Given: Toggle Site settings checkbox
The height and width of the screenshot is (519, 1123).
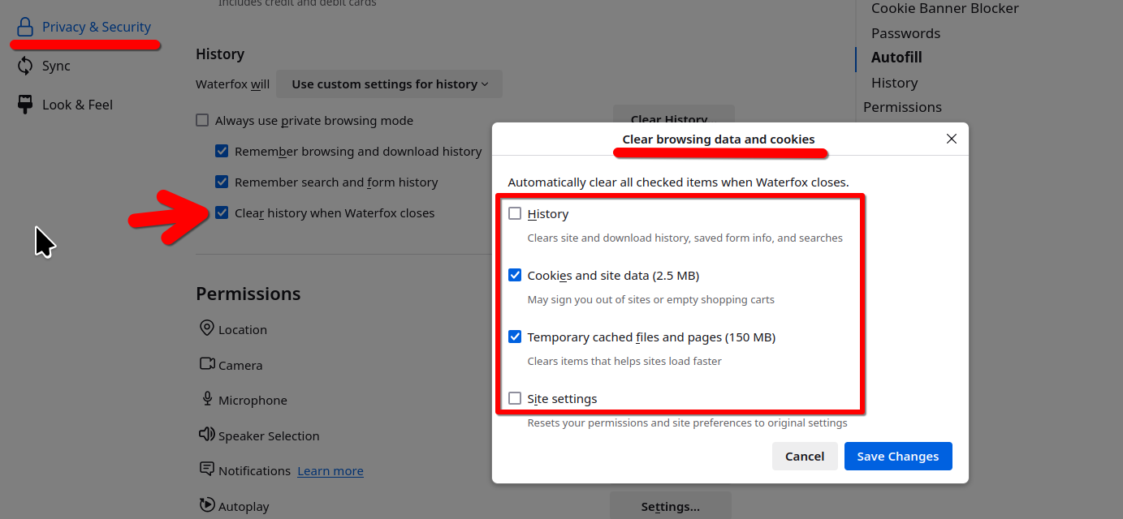Looking at the screenshot, I should 515,399.
